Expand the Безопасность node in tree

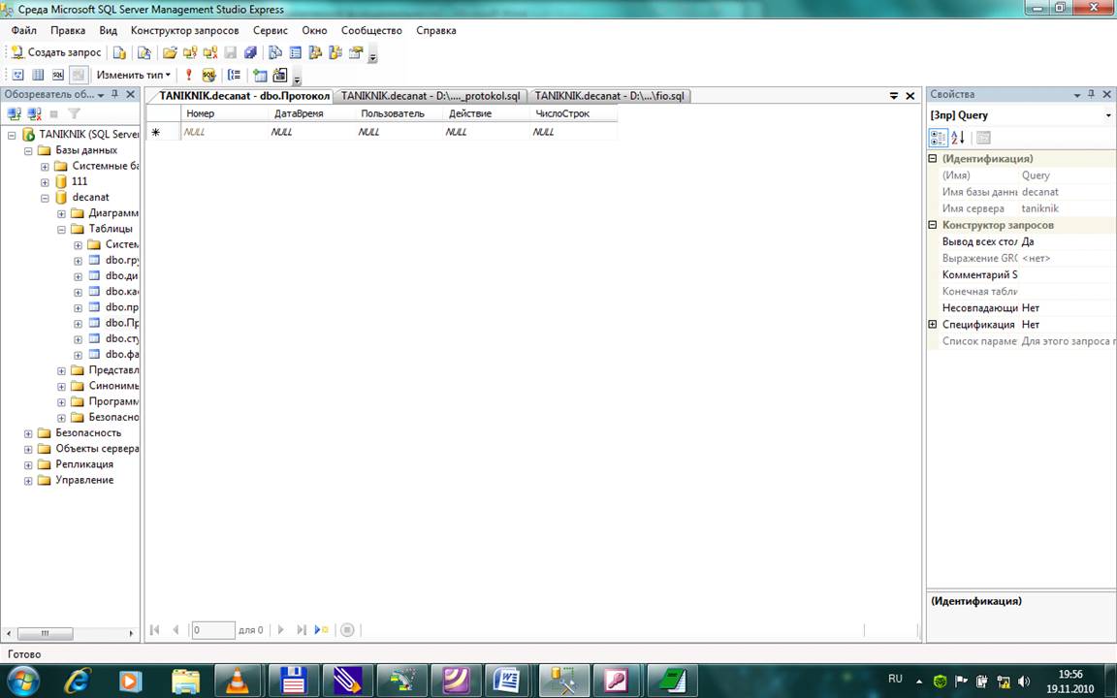(x=28, y=433)
